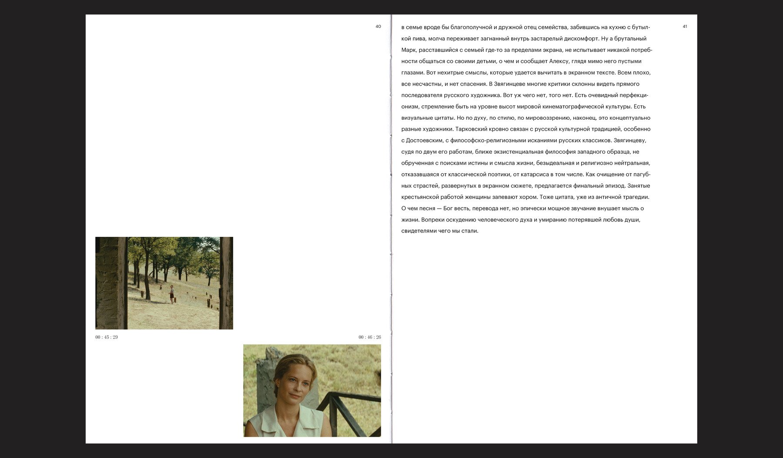Click the line beginning "О чем песня — Бог весть"
The width and height of the screenshot is (783, 458).
tap(522, 209)
